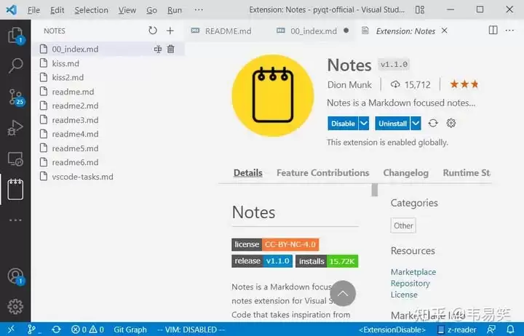The height and width of the screenshot is (336, 524).
Task: Click z-reader in status bar
Action: (x=457, y=329)
